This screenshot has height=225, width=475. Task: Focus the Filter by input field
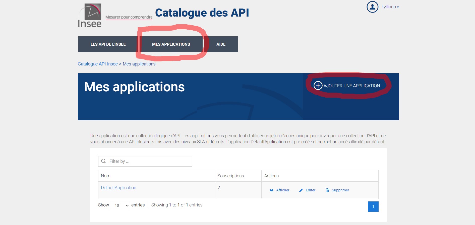[145, 161]
